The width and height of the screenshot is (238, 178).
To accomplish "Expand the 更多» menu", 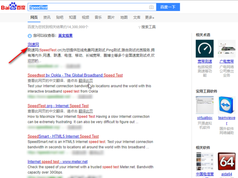I will [150, 17].
